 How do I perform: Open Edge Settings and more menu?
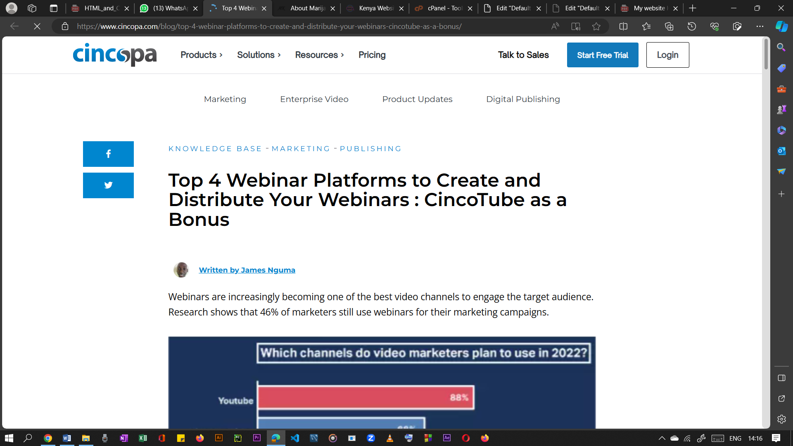(760, 26)
